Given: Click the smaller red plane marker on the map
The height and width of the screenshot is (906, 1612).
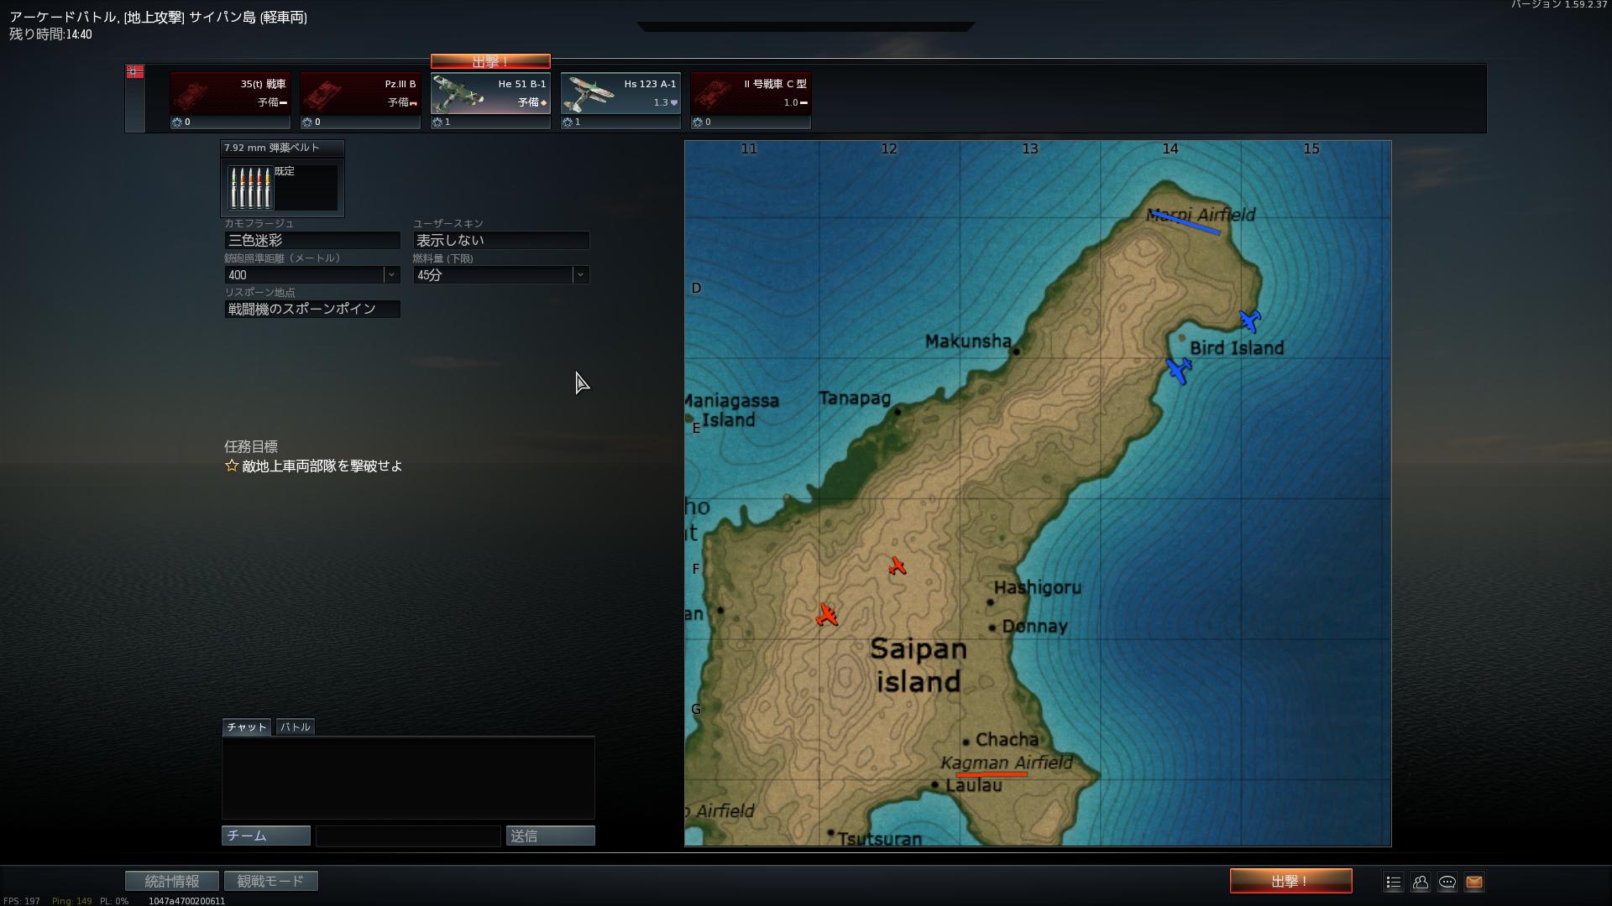Looking at the screenshot, I should 897,566.
